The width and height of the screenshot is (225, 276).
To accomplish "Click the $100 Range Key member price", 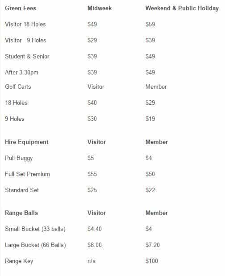I will pyautogui.click(x=152, y=261).
